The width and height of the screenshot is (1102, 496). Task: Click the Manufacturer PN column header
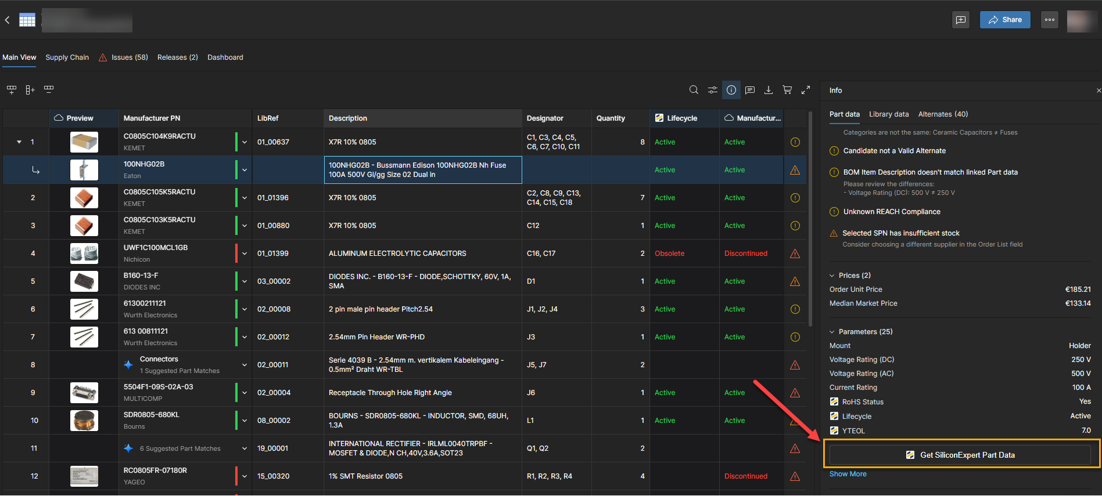point(185,118)
